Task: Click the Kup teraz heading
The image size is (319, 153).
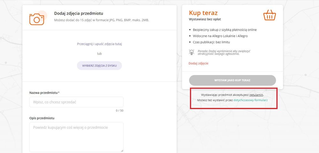Action: pos(203,13)
